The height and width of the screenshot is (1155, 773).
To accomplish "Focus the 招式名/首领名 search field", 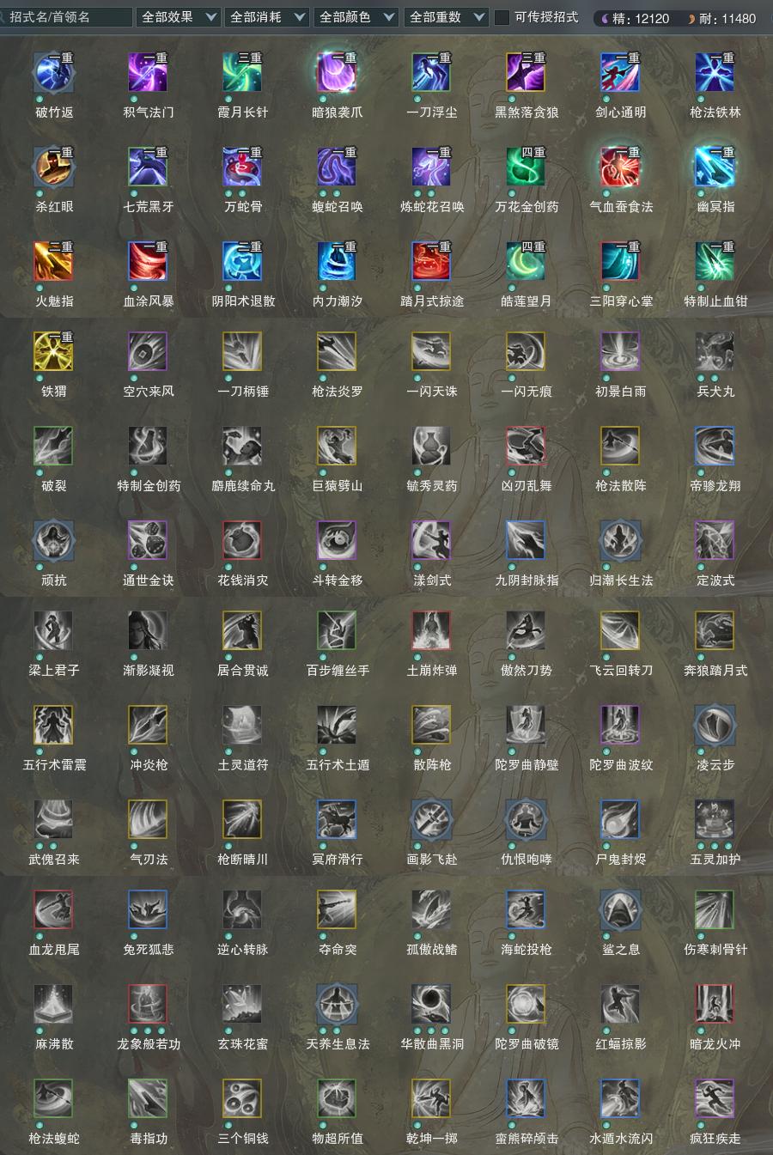I will (66, 17).
